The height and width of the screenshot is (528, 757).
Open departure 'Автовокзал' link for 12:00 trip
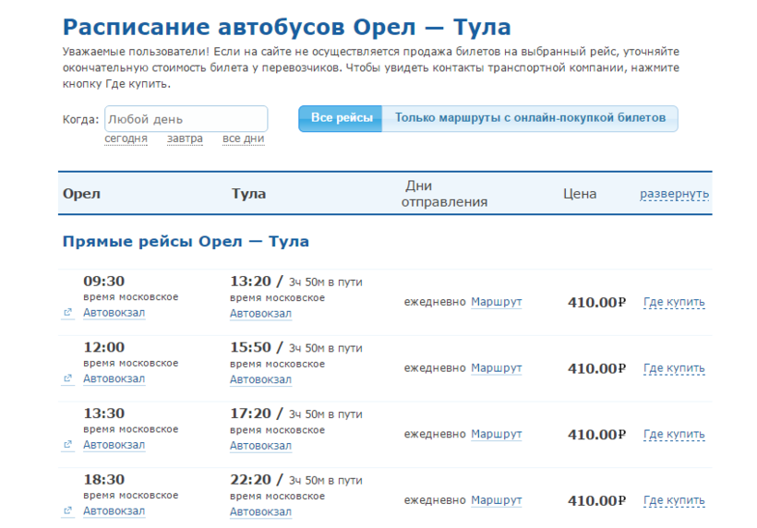(114, 378)
